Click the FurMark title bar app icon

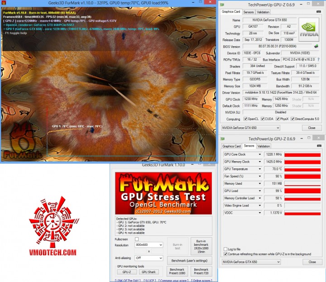(x=3, y=3)
